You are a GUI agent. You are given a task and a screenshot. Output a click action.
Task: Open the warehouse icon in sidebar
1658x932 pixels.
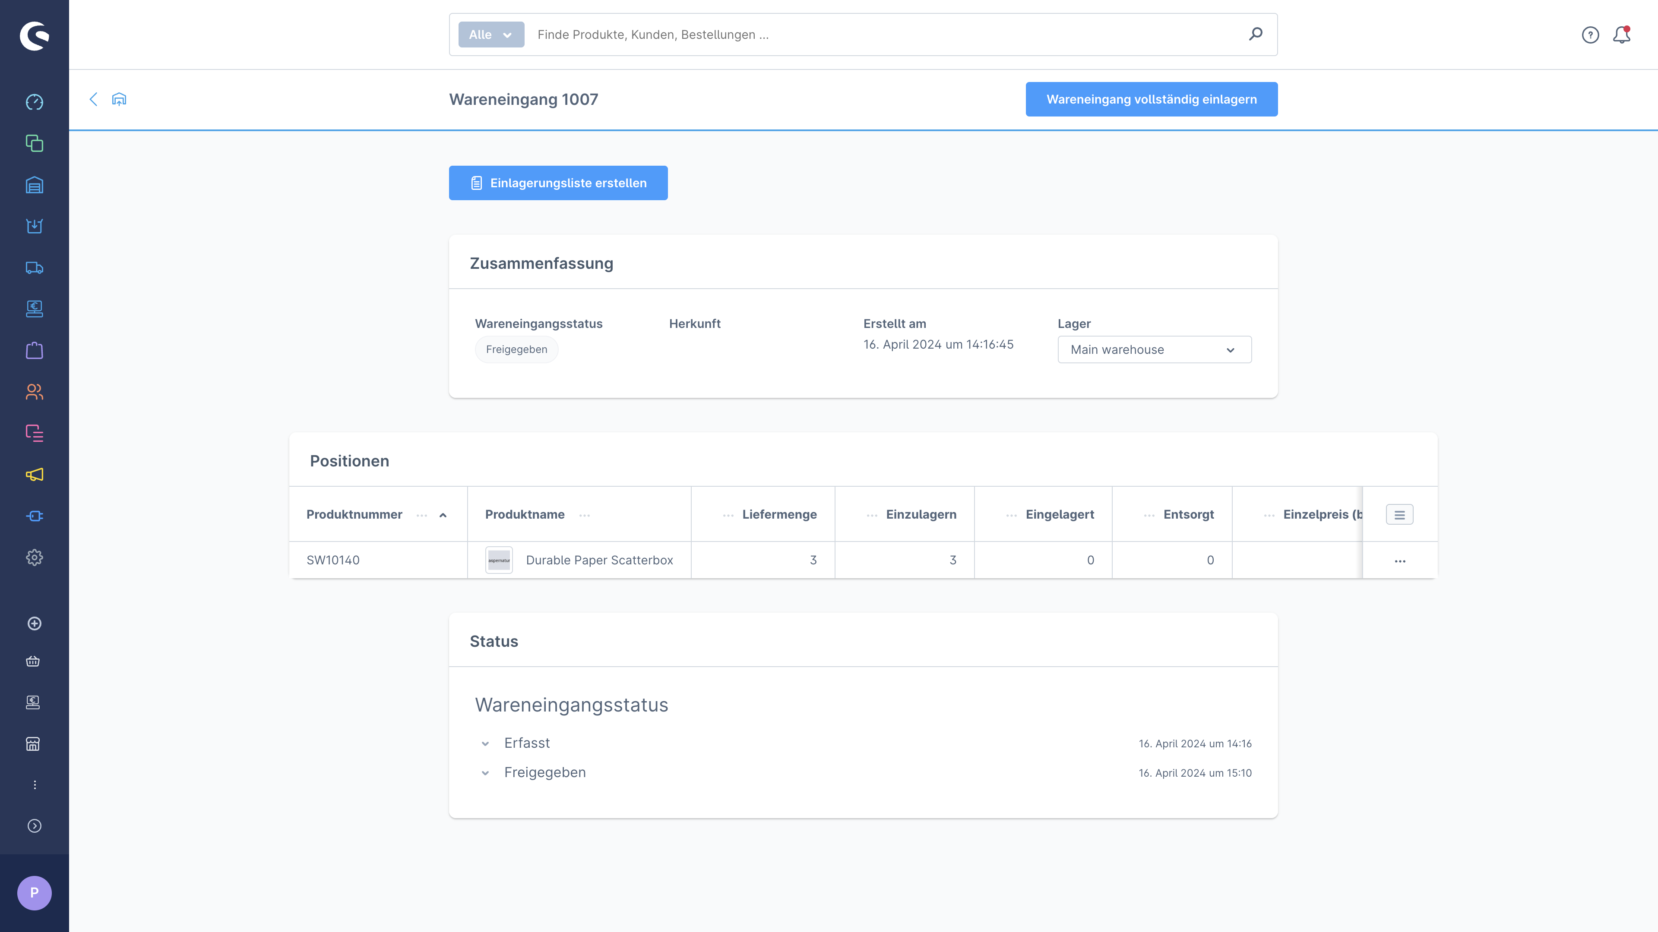click(34, 185)
